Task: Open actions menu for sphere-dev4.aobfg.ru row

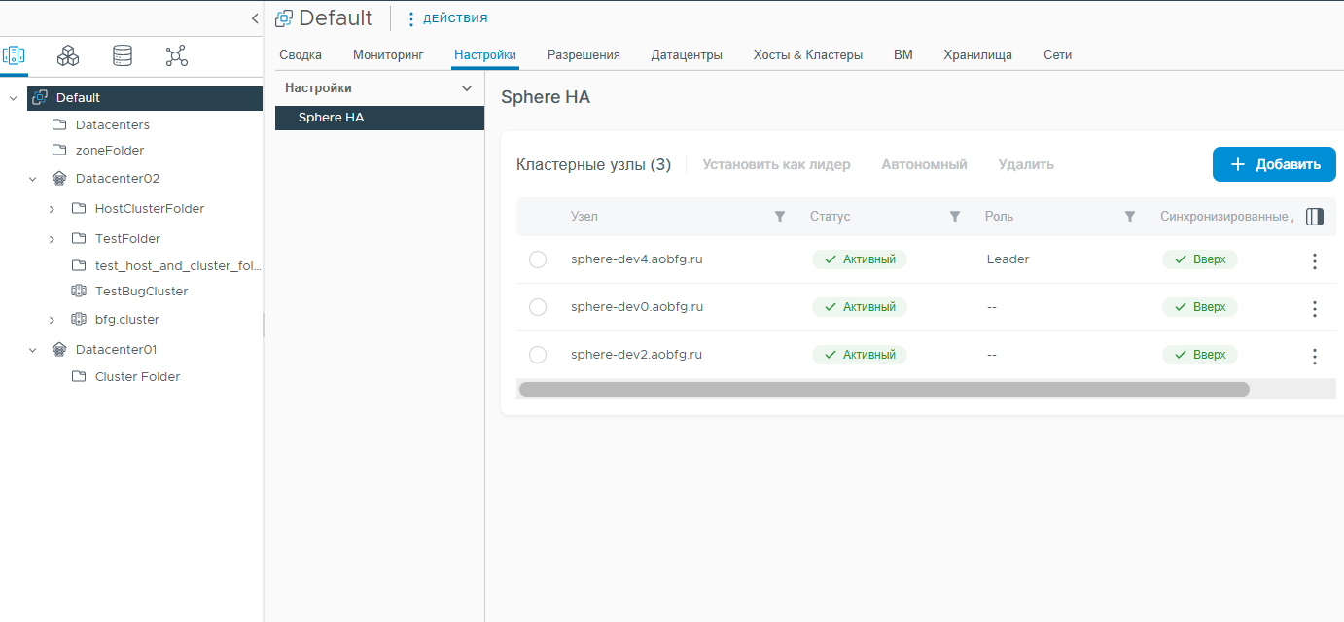Action: pyautogui.click(x=1315, y=261)
